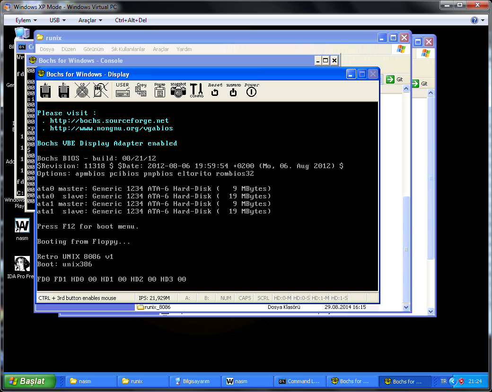Open Araçlar menu in runix window
The height and width of the screenshot is (392, 492).
161,49
